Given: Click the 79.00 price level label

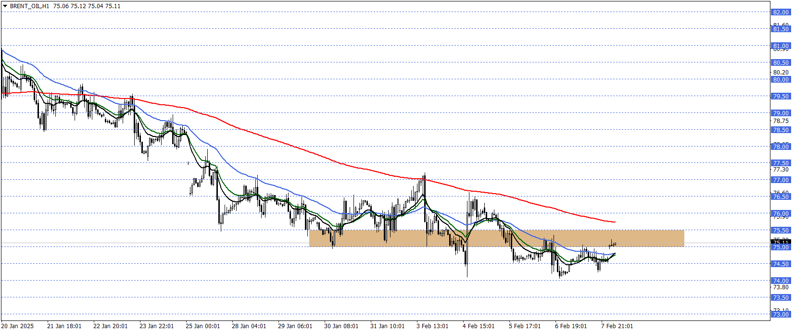Looking at the screenshot, I should click(x=781, y=113).
